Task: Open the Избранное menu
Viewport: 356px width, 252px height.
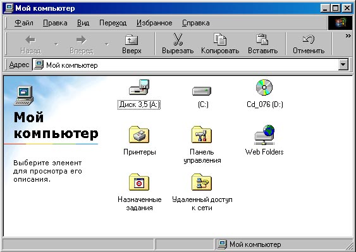Action: [x=154, y=23]
